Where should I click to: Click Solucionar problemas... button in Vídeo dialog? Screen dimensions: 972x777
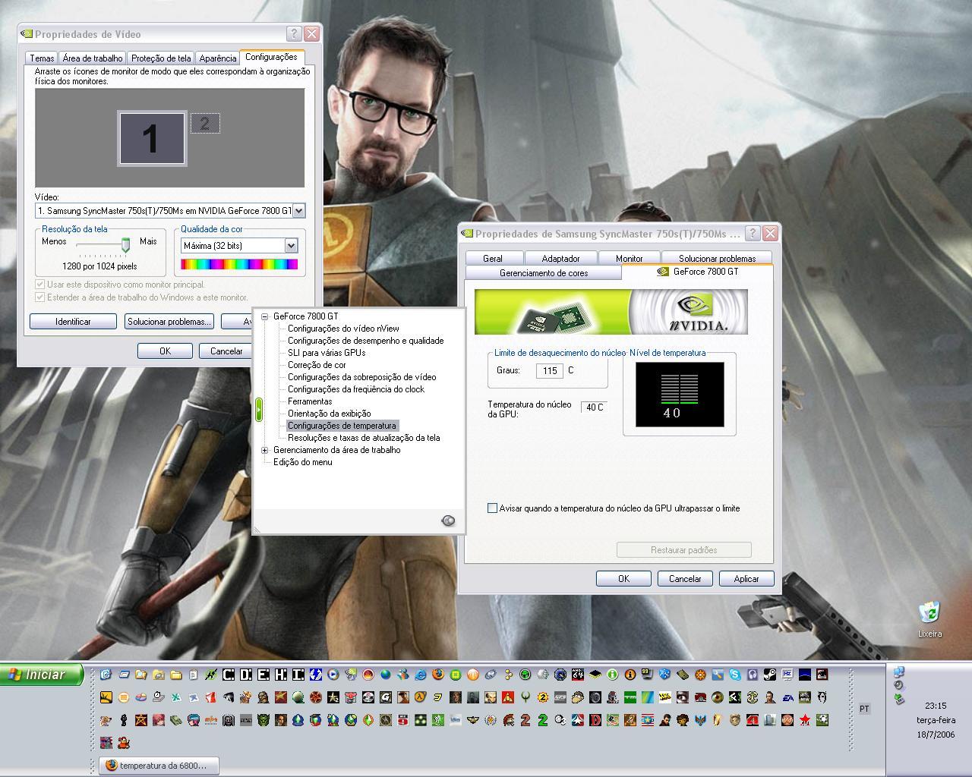(x=169, y=322)
